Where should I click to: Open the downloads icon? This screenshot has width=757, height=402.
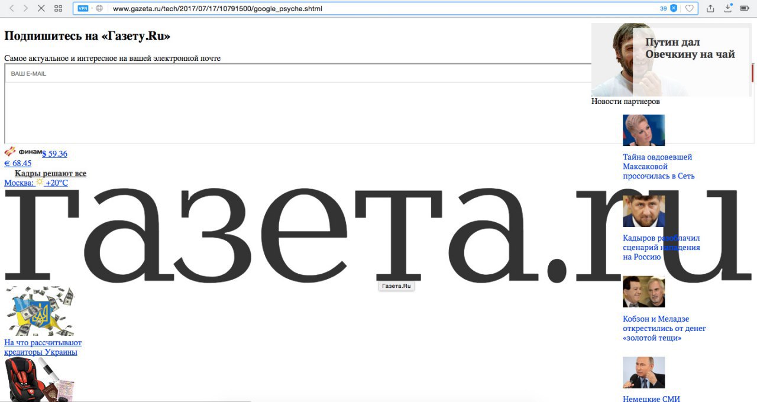pyautogui.click(x=729, y=8)
